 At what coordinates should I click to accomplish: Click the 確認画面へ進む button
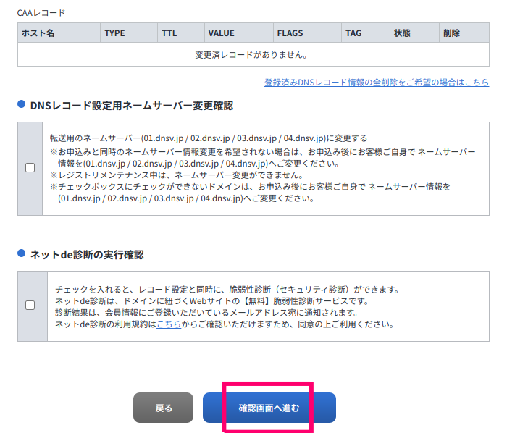(269, 408)
